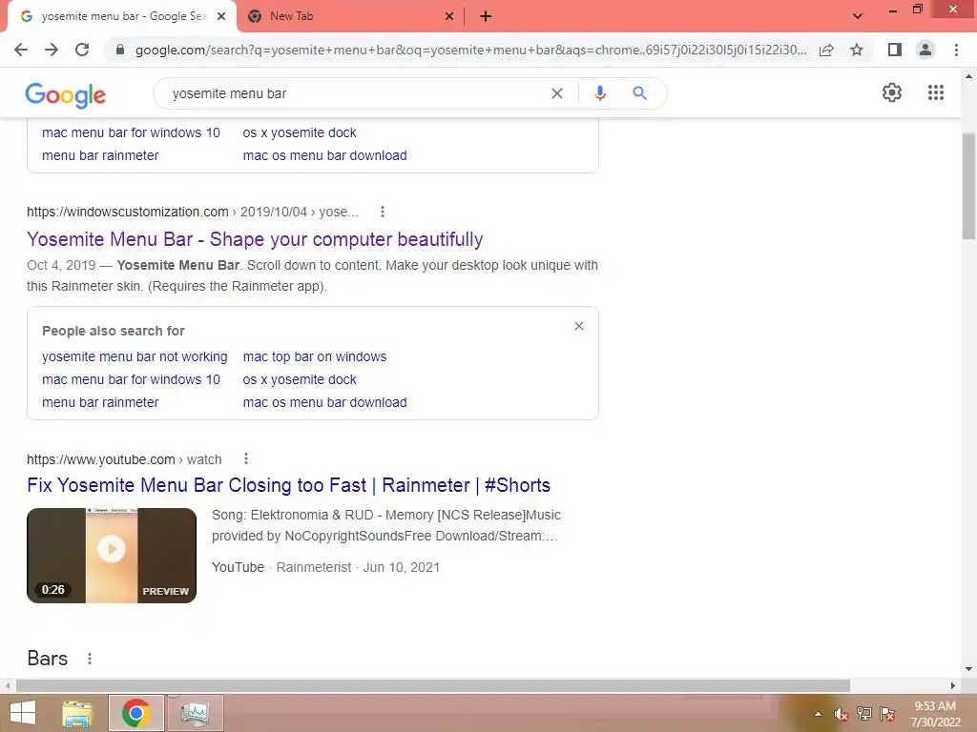Open options next to Bars heading
Image resolution: width=977 pixels, height=732 pixels.
coord(90,659)
